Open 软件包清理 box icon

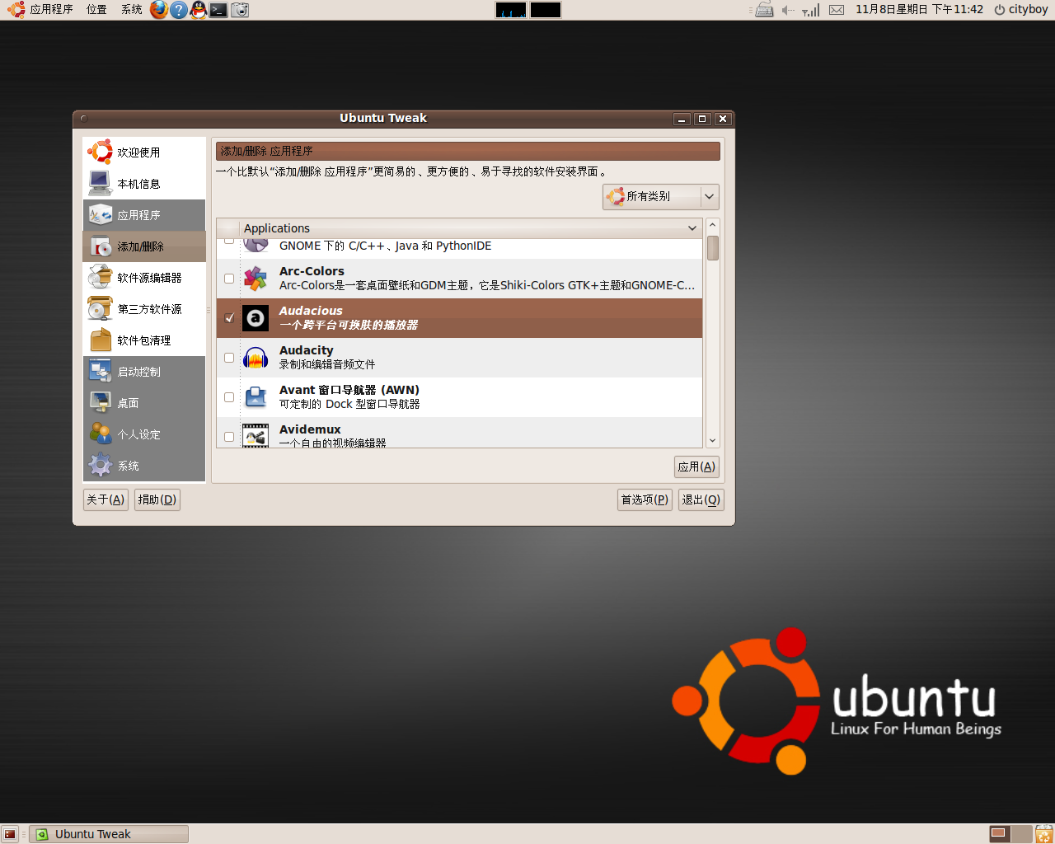(100, 340)
